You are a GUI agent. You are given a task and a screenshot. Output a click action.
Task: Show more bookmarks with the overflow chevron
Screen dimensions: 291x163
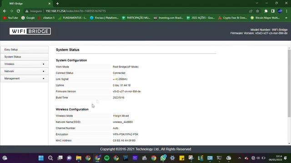tap(286, 18)
